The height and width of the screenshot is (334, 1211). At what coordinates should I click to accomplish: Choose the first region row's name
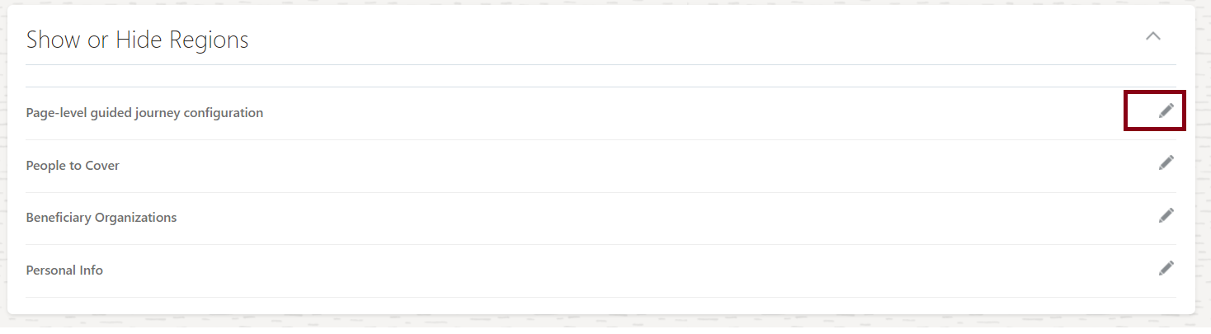click(x=144, y=113)
